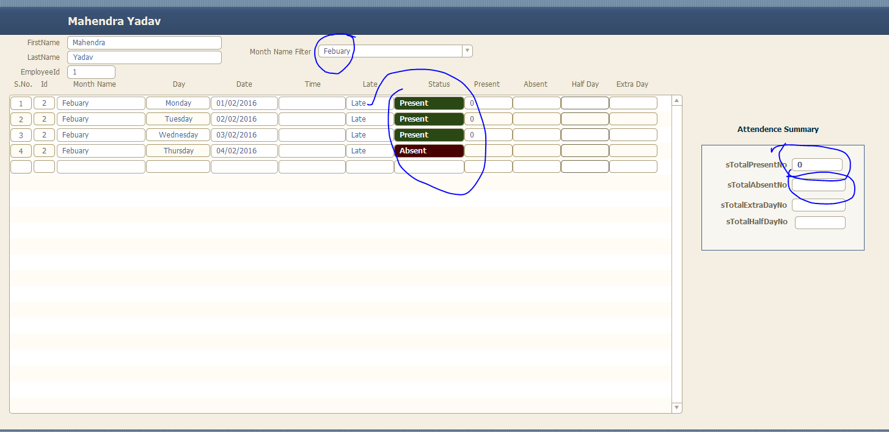The height and width of the screenshot is (432, 889).
Task: Select the Absent status for Thursday
Action: tap(429, 151)
